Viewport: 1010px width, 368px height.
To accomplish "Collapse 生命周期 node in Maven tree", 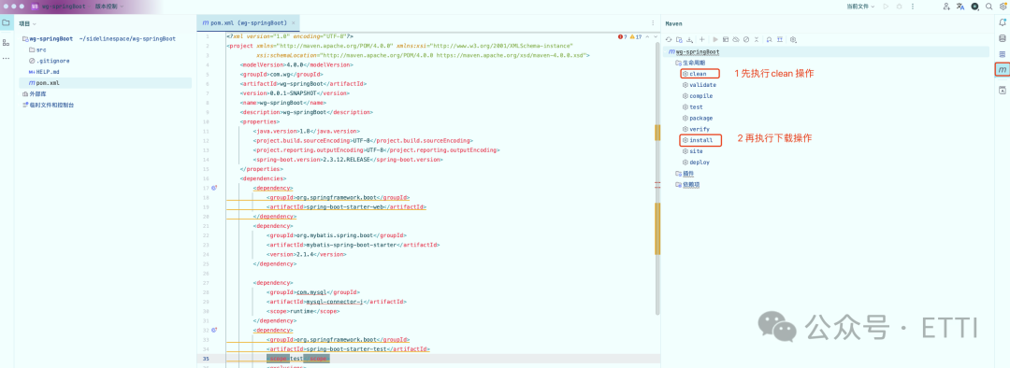I will 690,64.
